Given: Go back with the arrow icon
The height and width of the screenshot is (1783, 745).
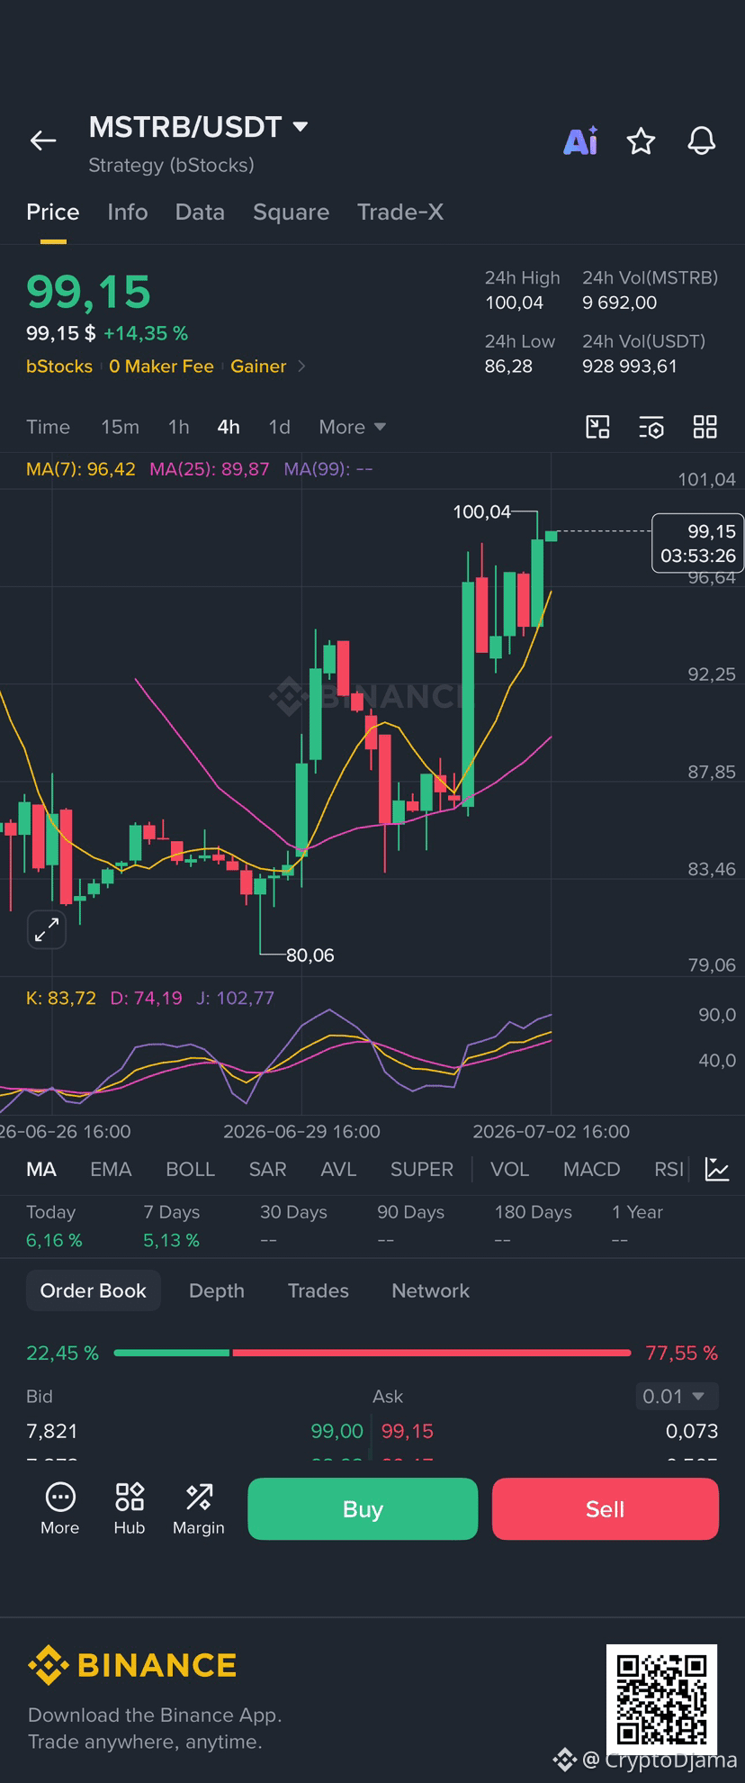Looking at the screenshot, I should (43, 140).
